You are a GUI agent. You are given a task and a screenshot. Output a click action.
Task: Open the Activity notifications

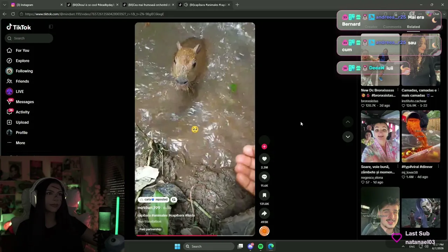click(23, 112)
